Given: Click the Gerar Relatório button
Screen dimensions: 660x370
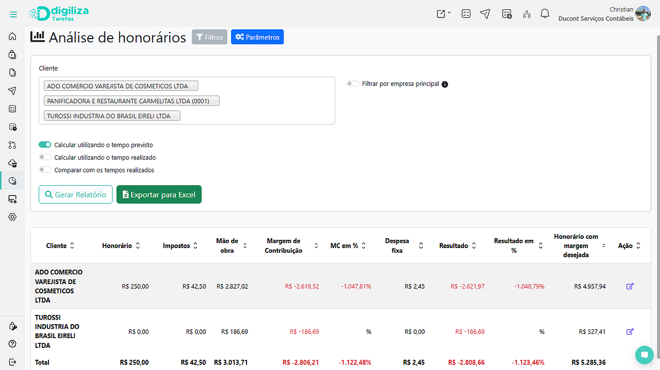Looking at the screenshot, I should (75, 195).
